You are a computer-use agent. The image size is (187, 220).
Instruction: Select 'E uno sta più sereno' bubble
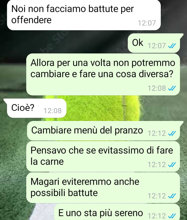(117, 212)
